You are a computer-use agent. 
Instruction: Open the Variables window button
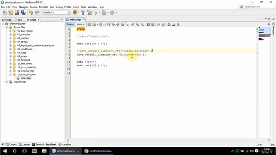click(x=65, y=145)
